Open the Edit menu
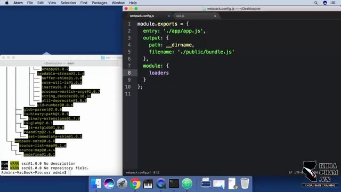Image resolution: width=341 pixels, height=192 pixels. [40, 3]
